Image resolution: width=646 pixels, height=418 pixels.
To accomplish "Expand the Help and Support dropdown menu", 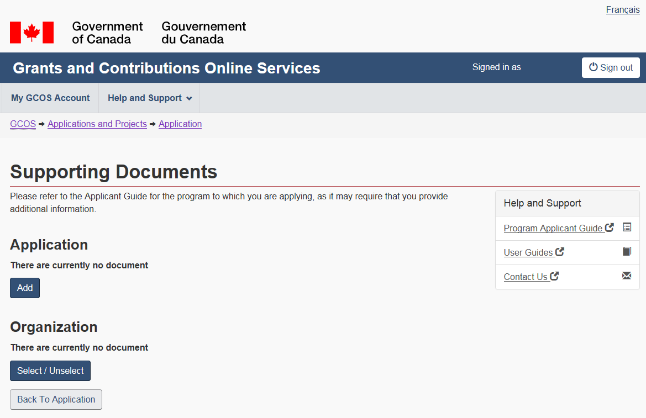I will click(149, 98).
